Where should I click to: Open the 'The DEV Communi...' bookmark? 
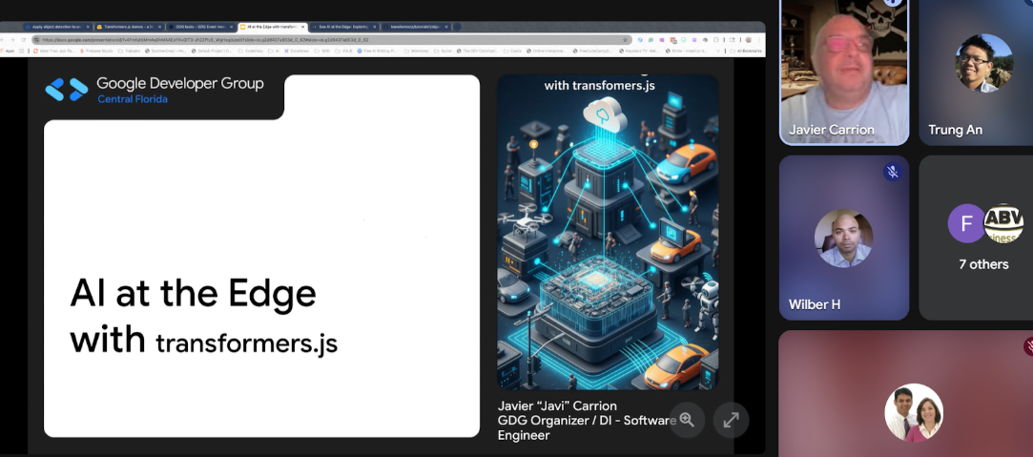tap(478, 51)
